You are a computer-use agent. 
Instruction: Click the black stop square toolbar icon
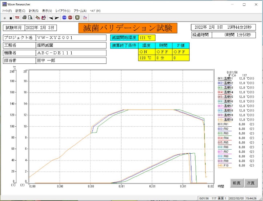click(x=11, y=18)
